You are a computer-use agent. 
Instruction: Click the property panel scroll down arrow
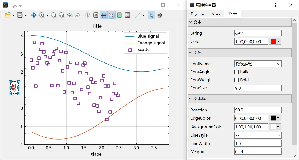[x=295, y=156]
